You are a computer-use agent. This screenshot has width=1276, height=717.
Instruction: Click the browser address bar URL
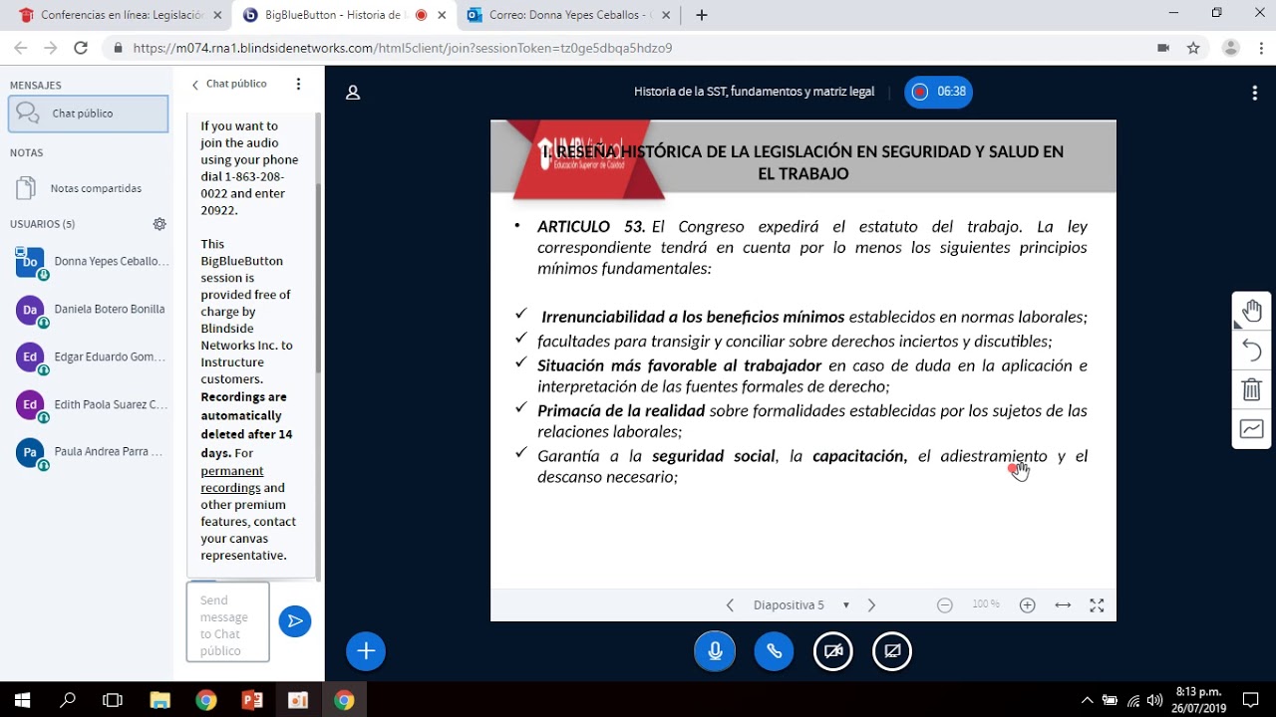pos(403,48)
